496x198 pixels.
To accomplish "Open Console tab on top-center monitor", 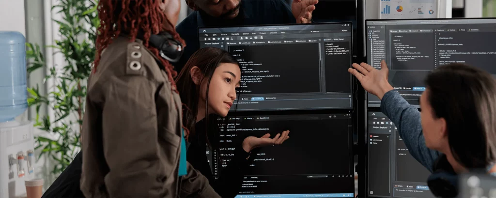I will point(258,99).
